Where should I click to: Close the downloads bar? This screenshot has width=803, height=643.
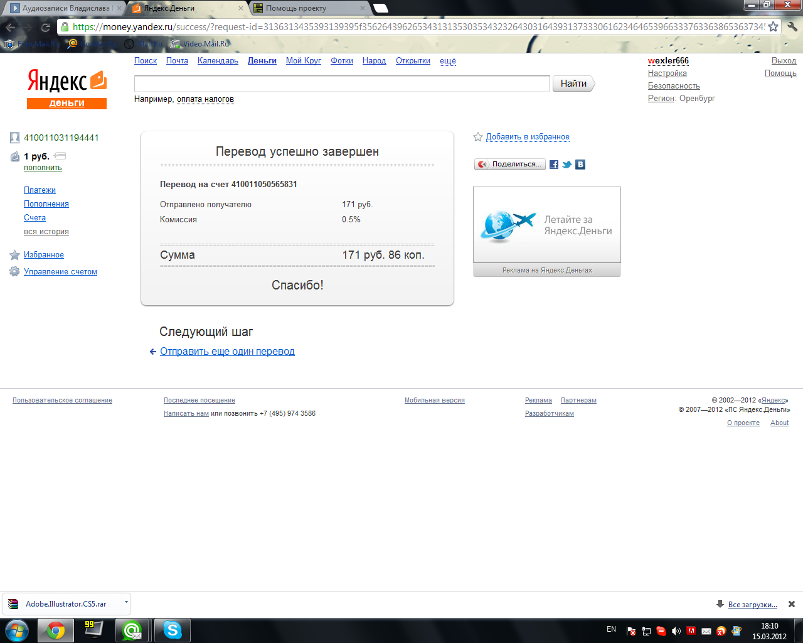tap(792, 604)
